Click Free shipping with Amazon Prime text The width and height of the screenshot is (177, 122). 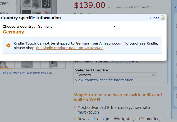tap(131, 7)
